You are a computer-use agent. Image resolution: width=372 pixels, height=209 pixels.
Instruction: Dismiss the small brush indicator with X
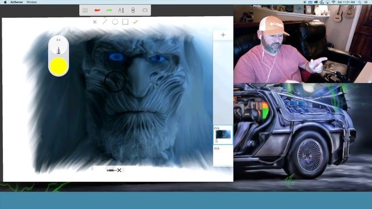pos(119,170)
